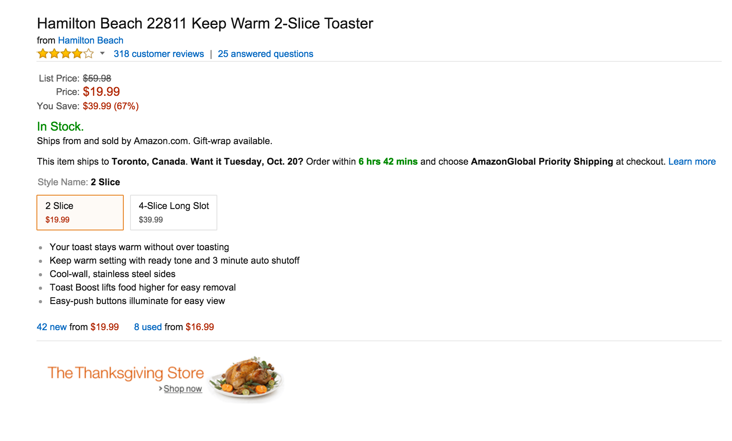Click Learn more about shipping
Screen dimensions: 732x441
[692, 162]
